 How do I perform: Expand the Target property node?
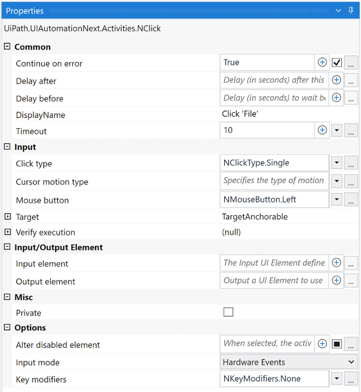(7, 217)
